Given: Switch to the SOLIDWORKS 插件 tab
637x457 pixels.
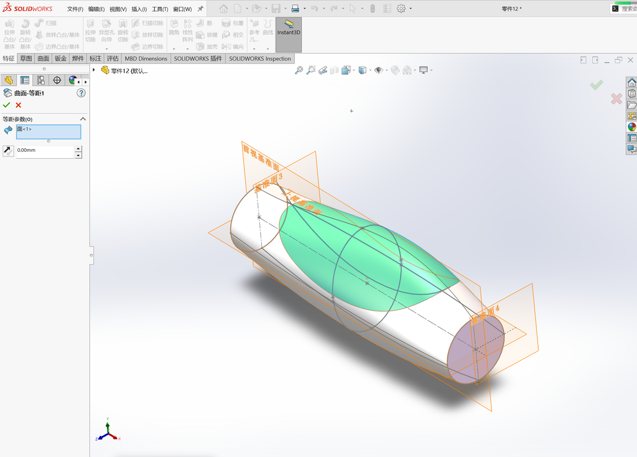Looking at the screenshot, I should coord(198,59).
